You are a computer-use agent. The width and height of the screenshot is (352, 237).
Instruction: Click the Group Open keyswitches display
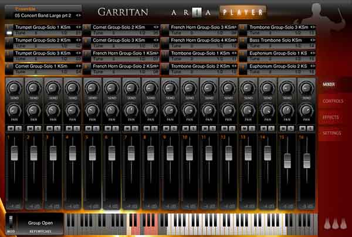[40, 223]
